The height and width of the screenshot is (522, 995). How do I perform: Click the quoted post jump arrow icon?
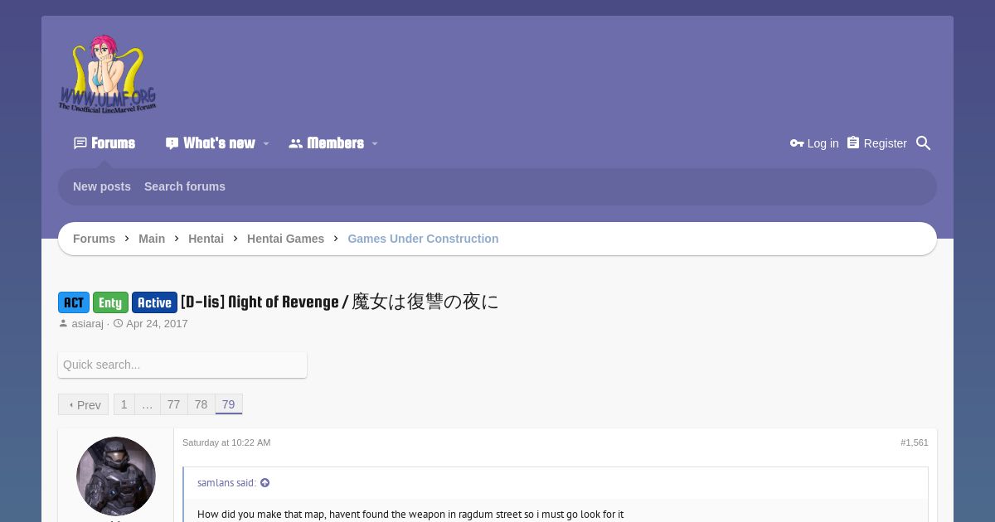265,483
